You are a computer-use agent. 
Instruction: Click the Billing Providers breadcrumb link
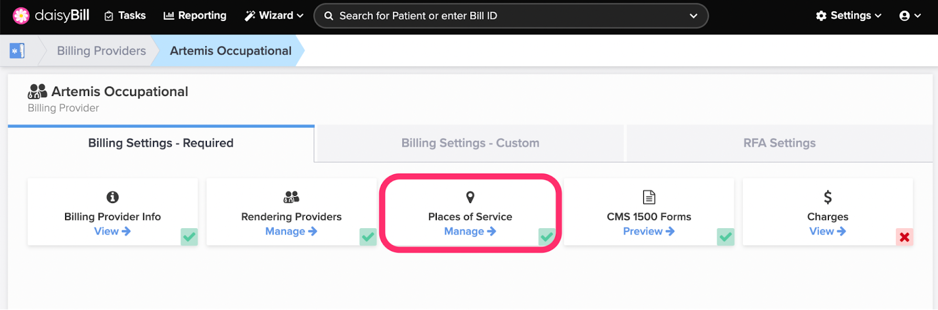101,51
